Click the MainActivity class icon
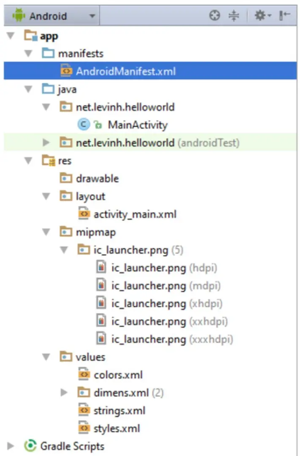 (x=84, y=125)
